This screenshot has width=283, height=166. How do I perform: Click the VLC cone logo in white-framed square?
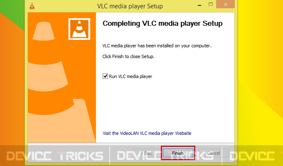(x=79, y=29)
